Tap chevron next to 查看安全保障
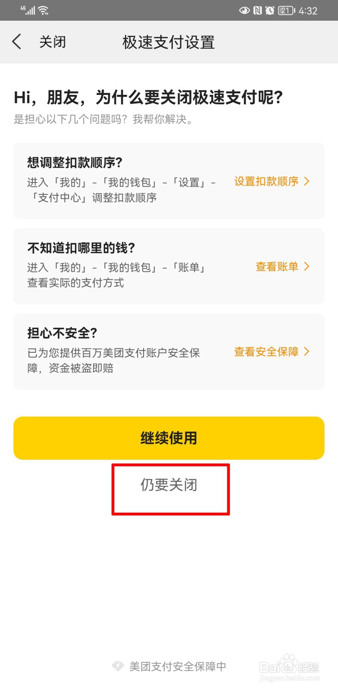 click(x=307, y=352)
